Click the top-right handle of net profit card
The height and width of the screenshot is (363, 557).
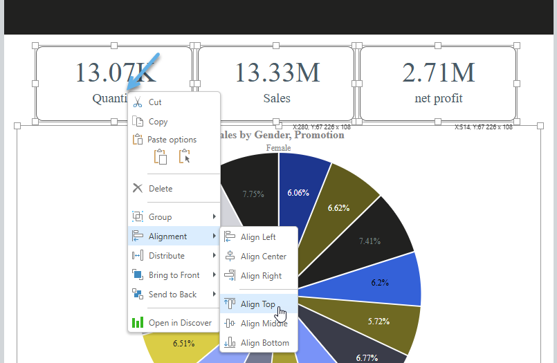pos(517,46)
